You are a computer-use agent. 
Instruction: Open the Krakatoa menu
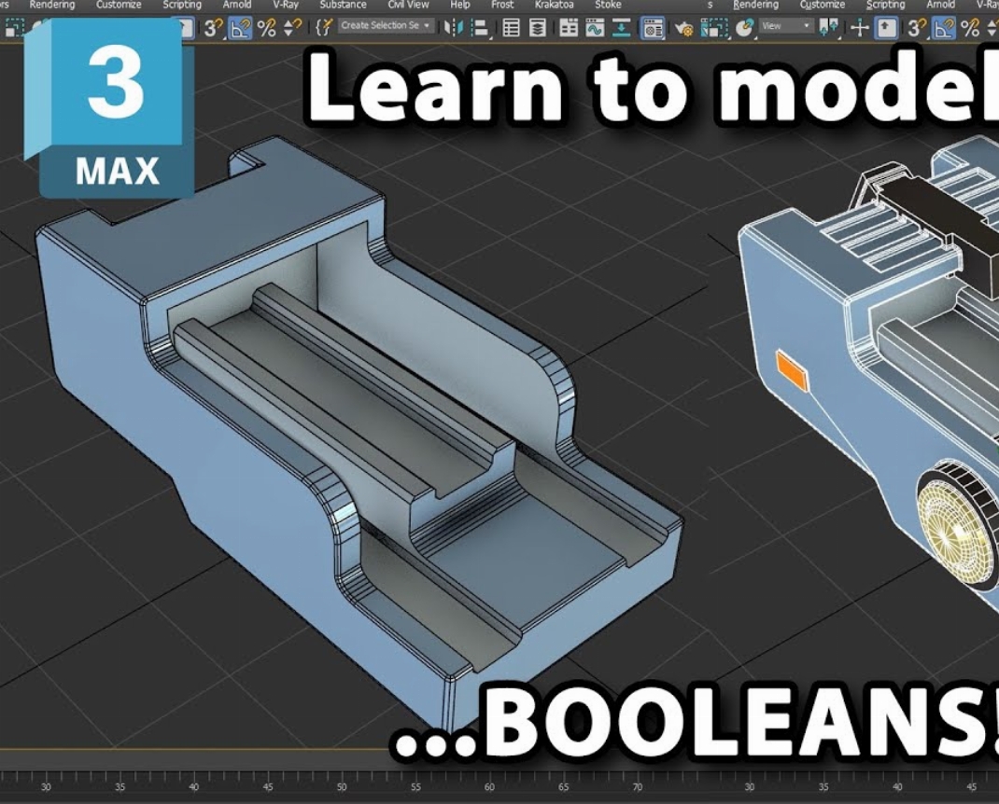click(x=554, y=5)
